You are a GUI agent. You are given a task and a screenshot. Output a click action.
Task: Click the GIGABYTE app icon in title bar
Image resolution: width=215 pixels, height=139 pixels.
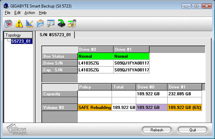pyautogui.click(x=6, y=6)
